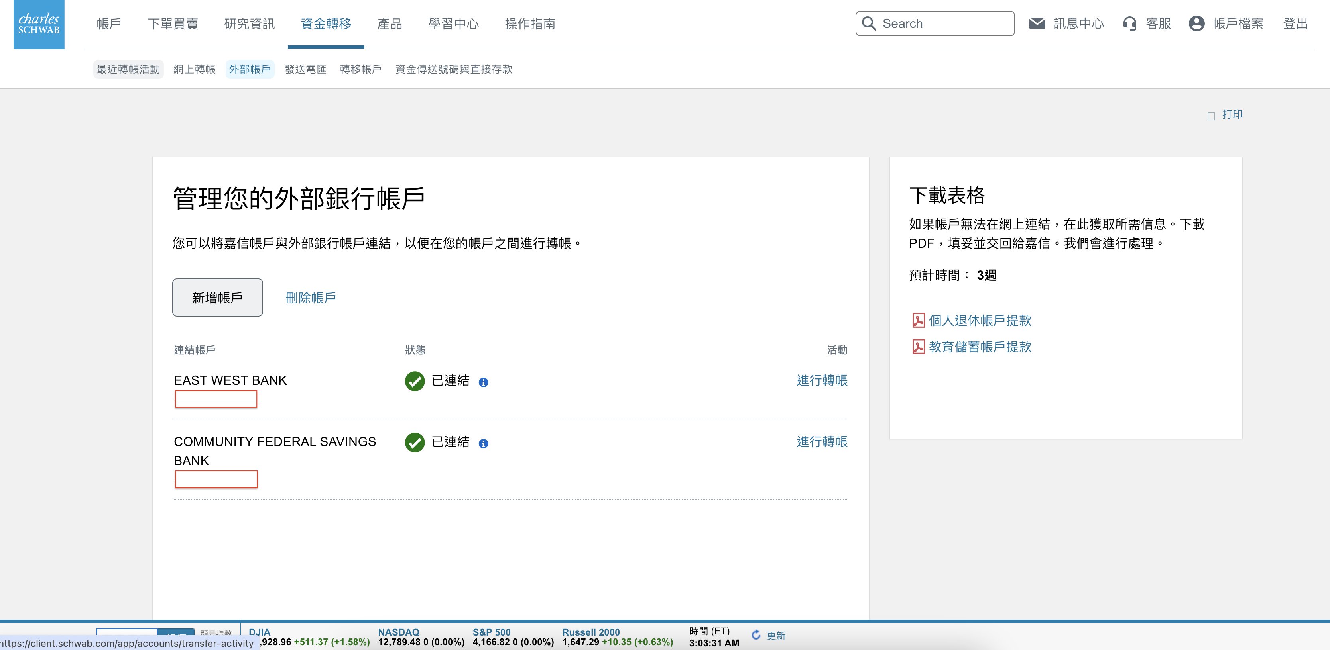
Task: Click the refresh quotes icon
Action: click(756, 635)
